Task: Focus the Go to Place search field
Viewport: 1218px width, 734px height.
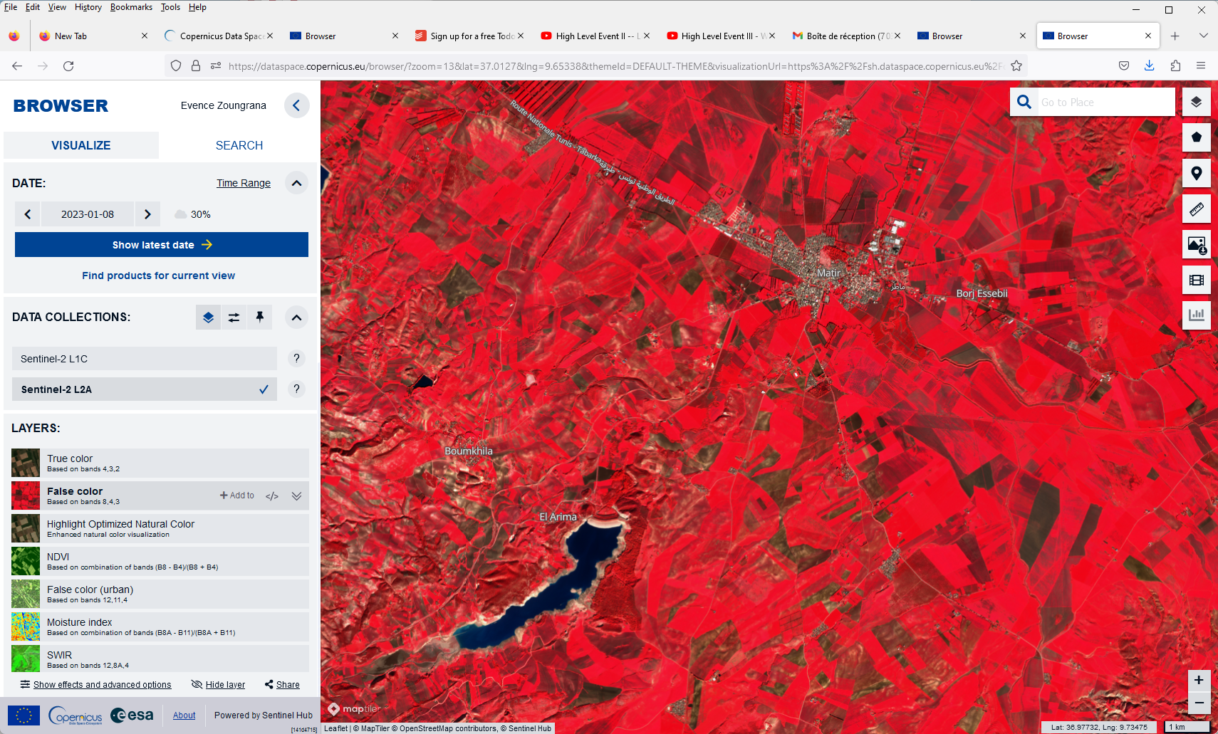Action: coord(1105,102)
